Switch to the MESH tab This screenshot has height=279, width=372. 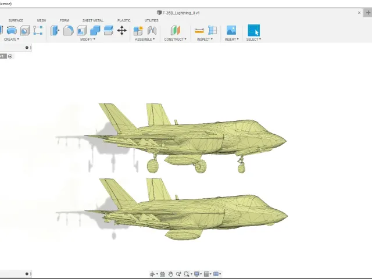pos(41,21)
